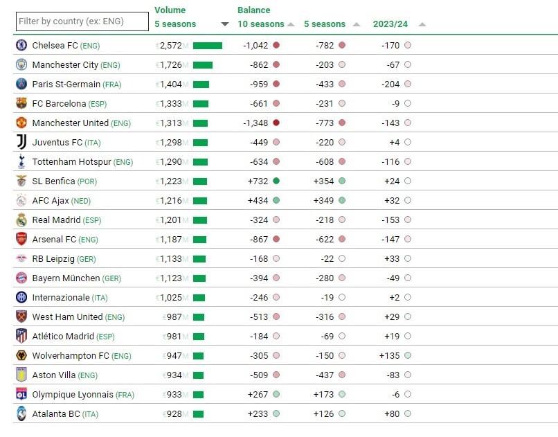Open the Juventus FC (ITA) name
Viewport: 558px width, 437px height.
coord(66,143)
